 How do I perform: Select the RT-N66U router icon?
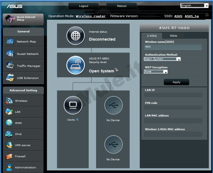75,65
